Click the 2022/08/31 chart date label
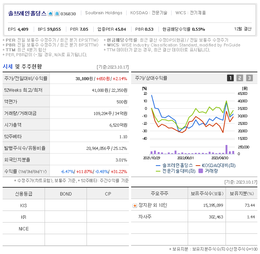Screen dimensions: 260x254 [x=185, y=158]
